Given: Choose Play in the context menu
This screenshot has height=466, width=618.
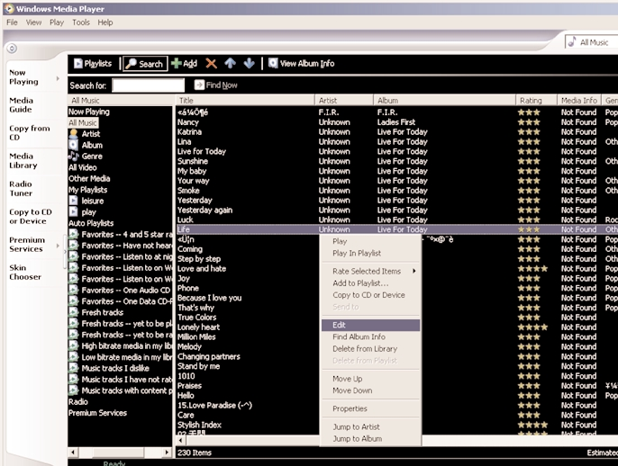Looking at the screenshot, I should pos(370,241).
